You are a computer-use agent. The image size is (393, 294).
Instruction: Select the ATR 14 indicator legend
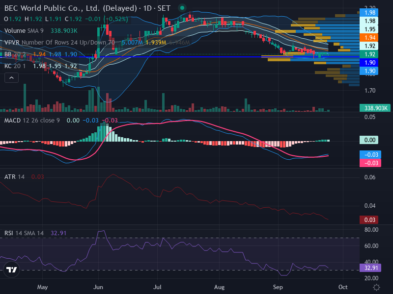coord(14,177)
